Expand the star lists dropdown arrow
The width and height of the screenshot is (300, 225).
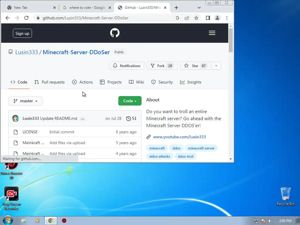216,66
